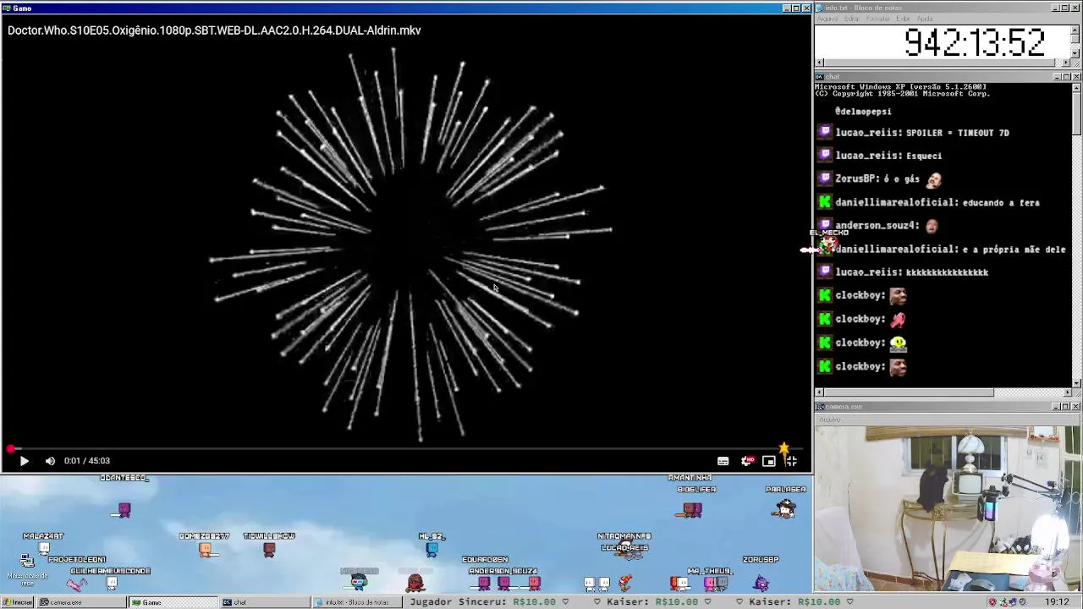Open the Iniciar start button
The height and width of the screenshot is (609, 1083).
tap(18, 602)
